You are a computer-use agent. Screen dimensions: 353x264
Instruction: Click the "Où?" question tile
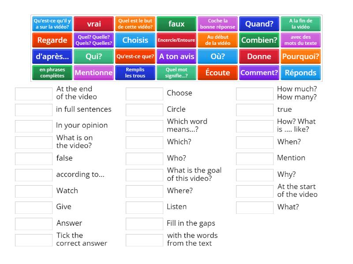pos(218,56)
